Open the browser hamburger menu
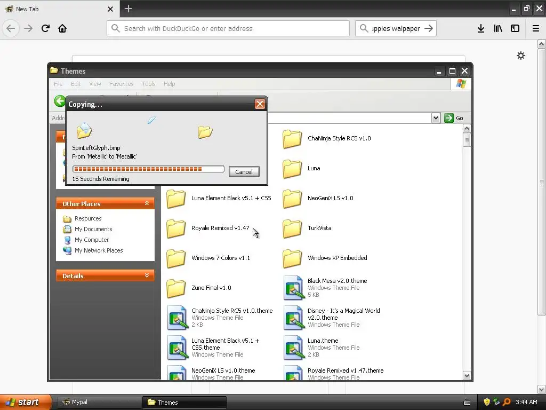 pyautogui.click(x=535, y=28)
